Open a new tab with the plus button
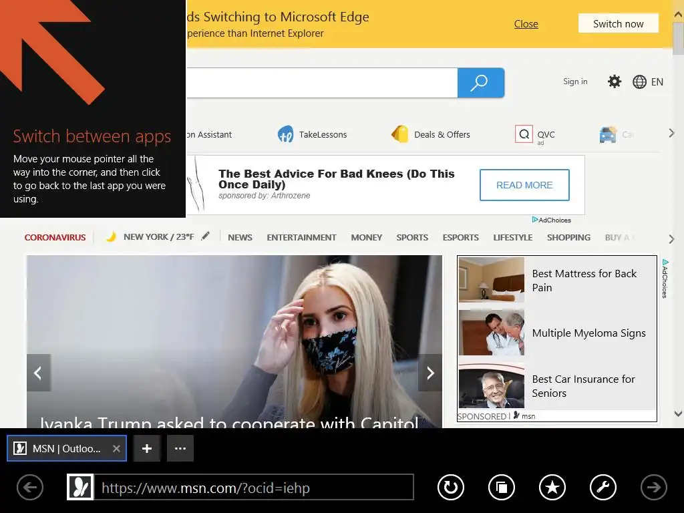This screenshot has width=684, height=513. (147, 448)
